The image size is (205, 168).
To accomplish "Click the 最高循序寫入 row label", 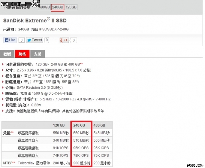I will pos(28,140).
